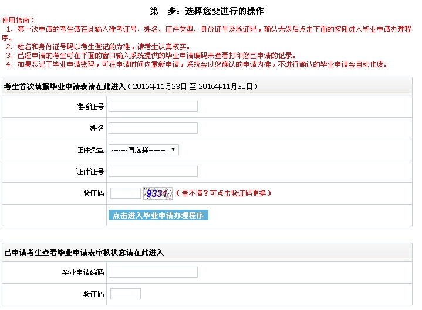Click the 准考证号 input field

[x=153, y=106]
